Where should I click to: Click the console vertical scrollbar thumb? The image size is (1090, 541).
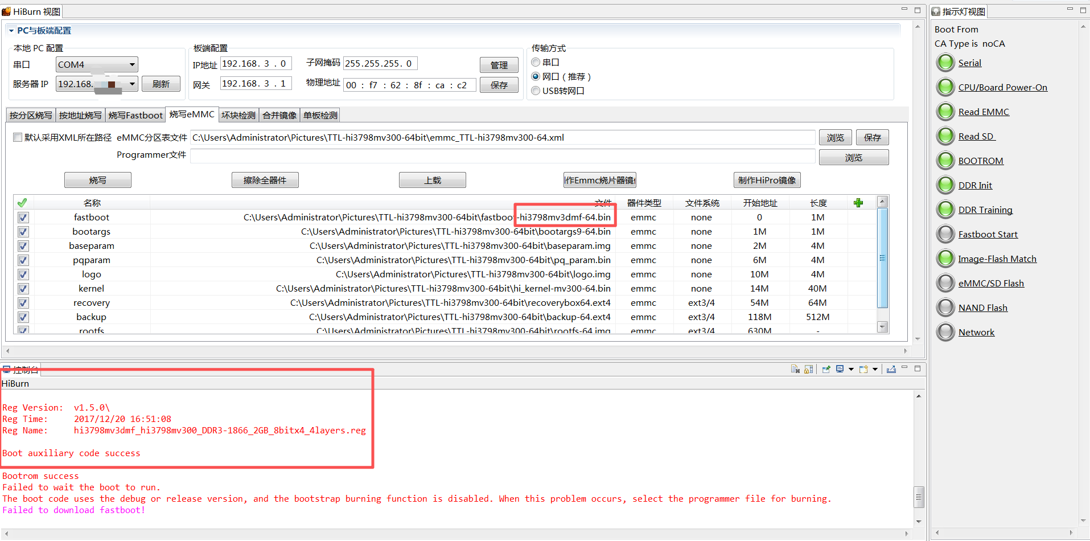(x=919, y=497)
